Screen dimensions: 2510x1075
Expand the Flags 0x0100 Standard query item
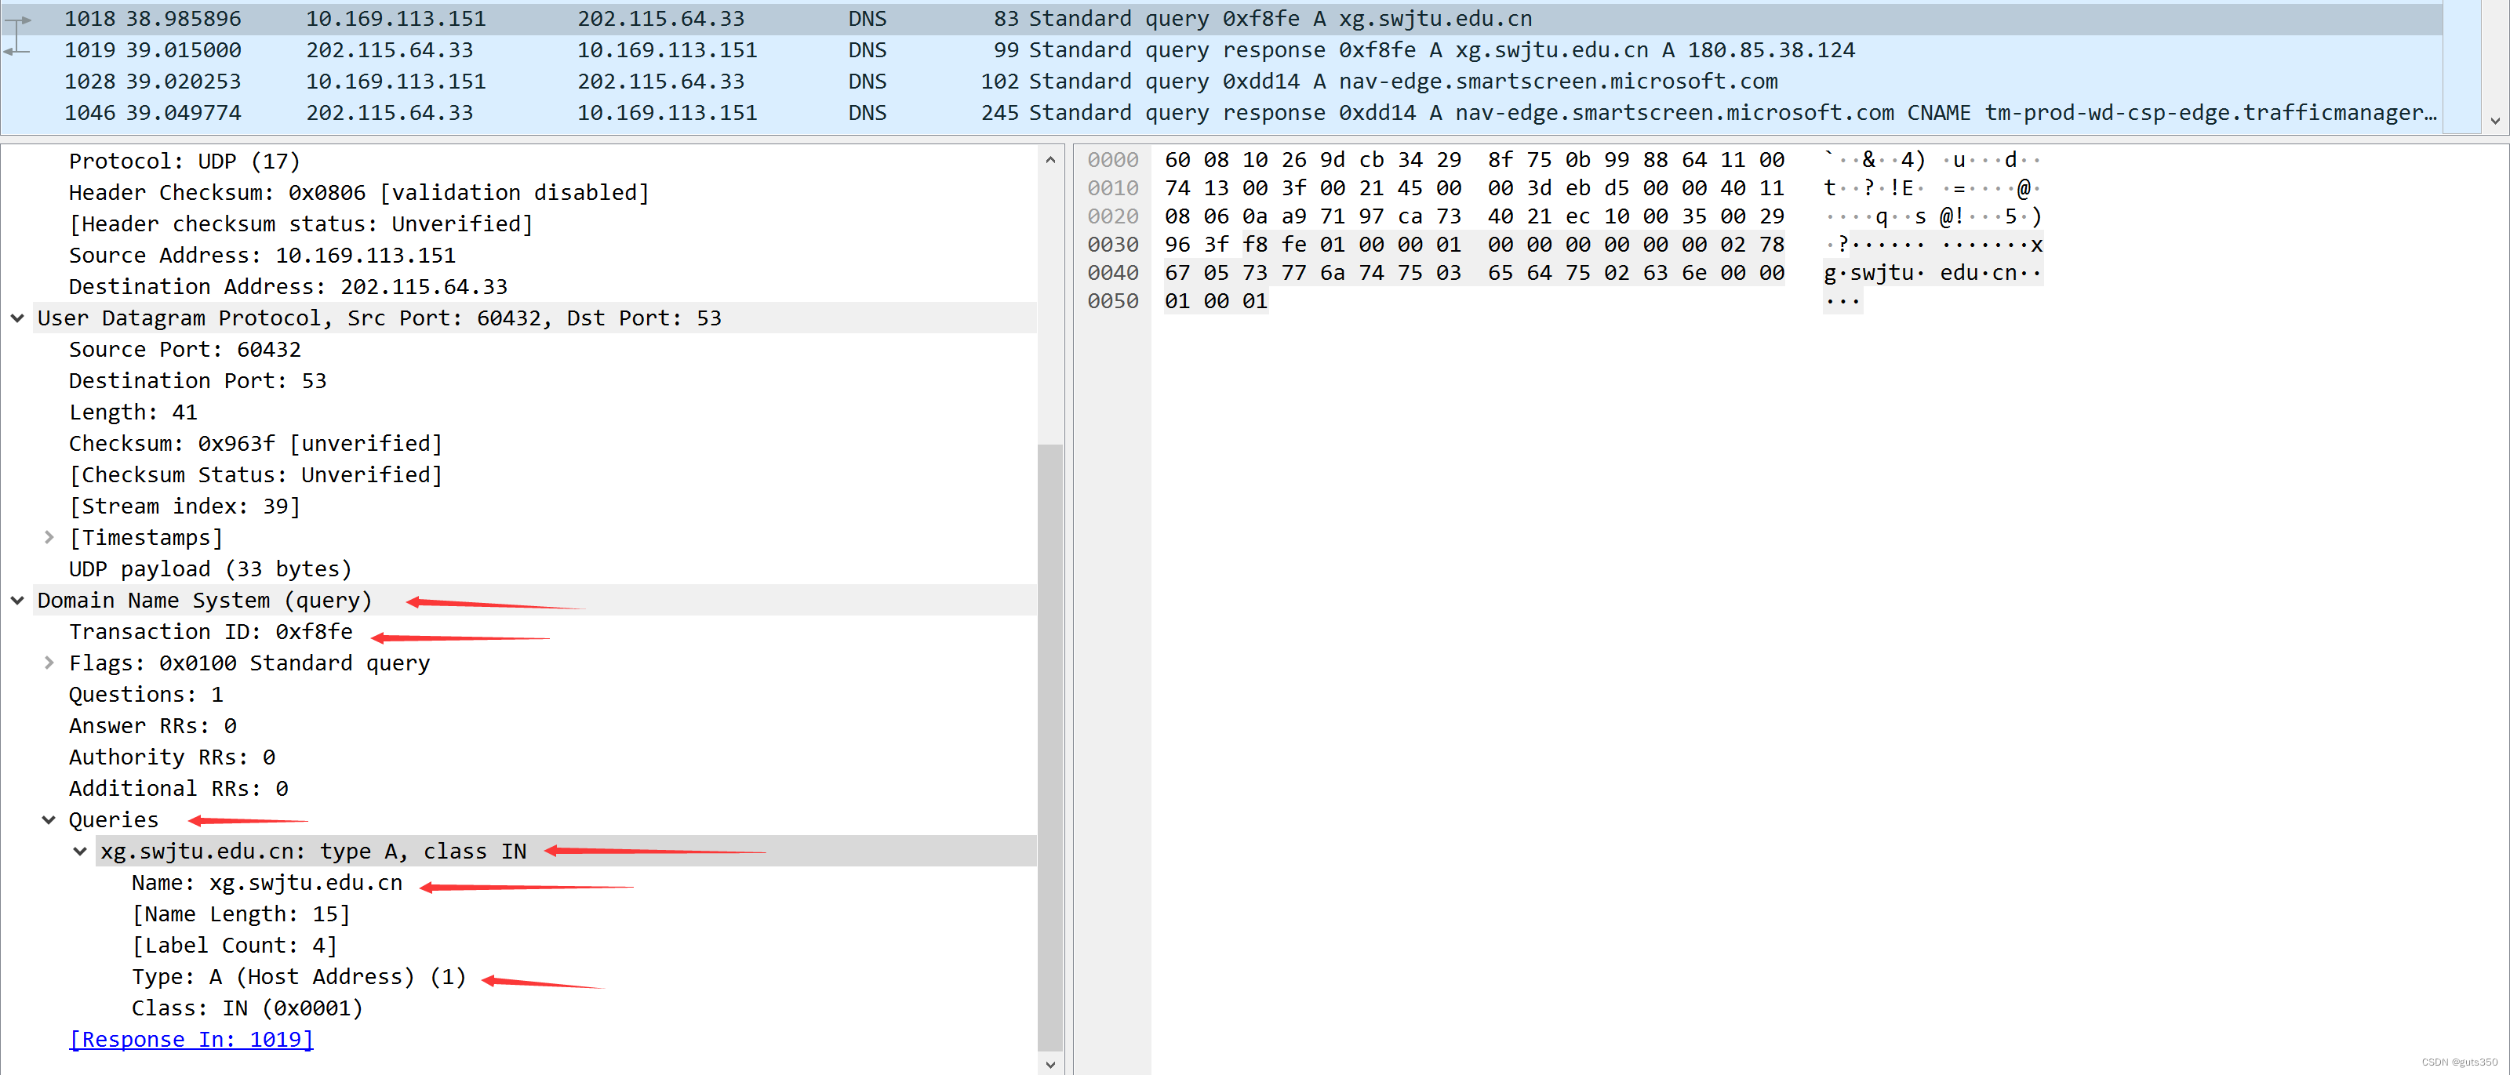[49, 663]
